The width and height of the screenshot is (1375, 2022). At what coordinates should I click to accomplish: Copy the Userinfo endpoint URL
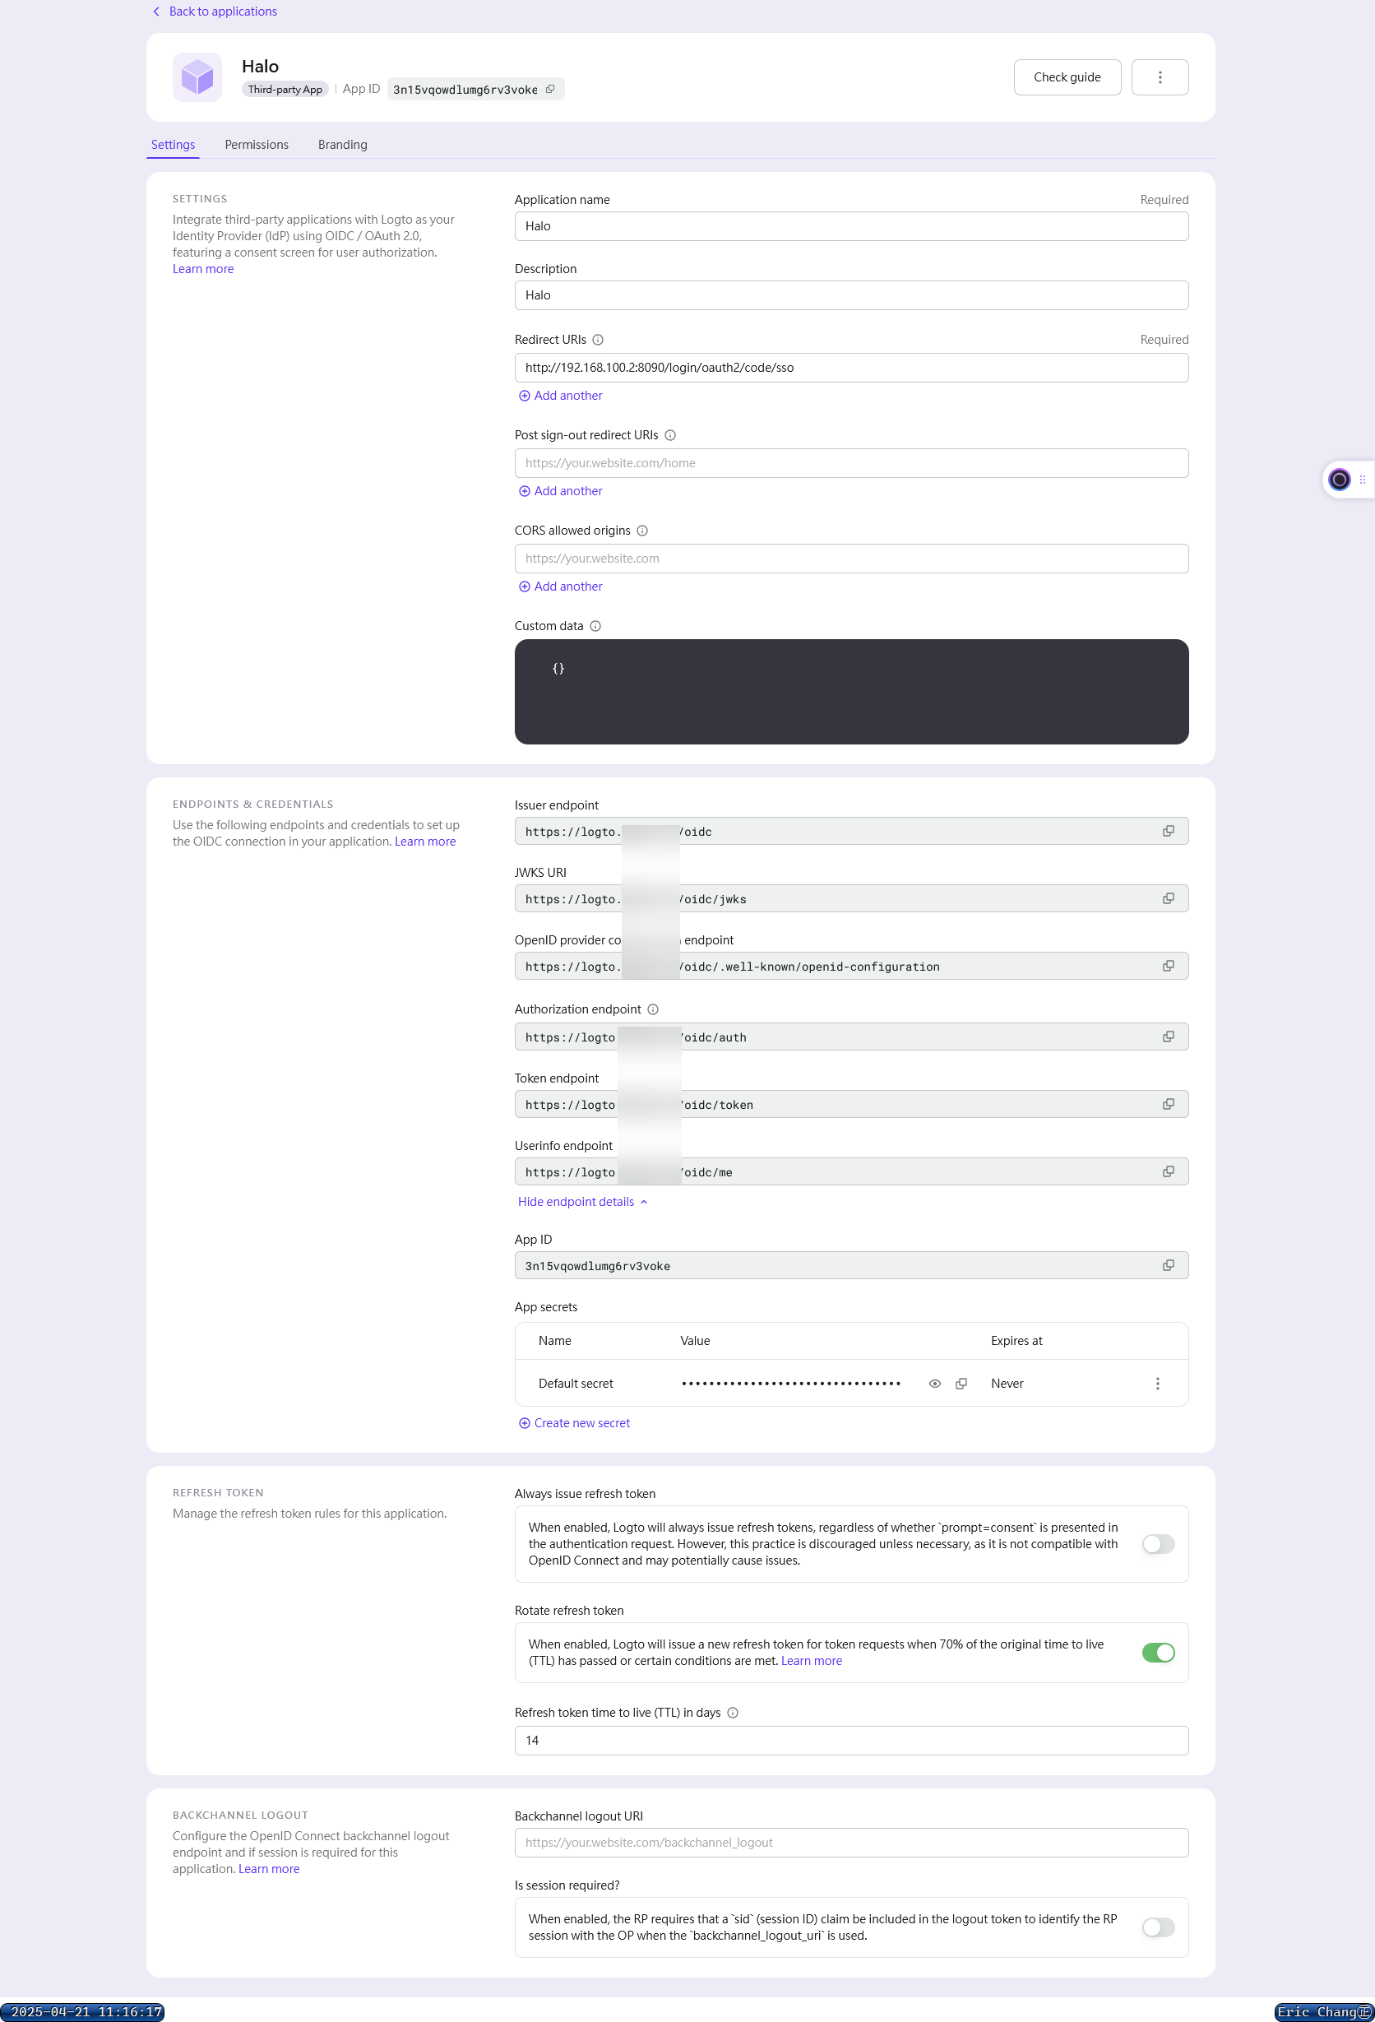[1167, 1172]
